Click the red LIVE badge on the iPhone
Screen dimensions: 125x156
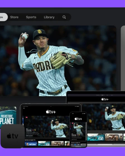click(73, 123)
